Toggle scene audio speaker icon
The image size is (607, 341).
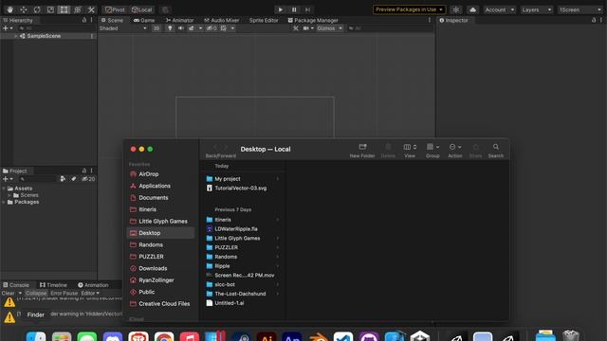181,28
